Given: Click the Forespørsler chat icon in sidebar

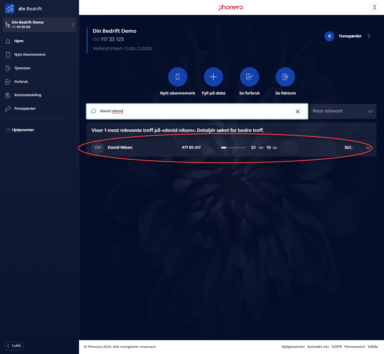Looking at the screenshot, I should coord(8,109).
